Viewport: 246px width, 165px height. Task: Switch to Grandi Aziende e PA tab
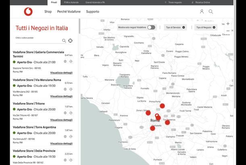tap(95, 2)
